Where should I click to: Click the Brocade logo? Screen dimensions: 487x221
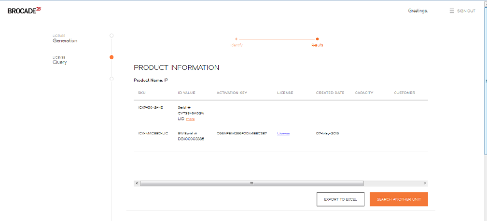(x=24, y=11)
